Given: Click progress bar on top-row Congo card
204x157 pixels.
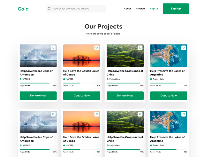Looking at the screenshot, I should (x=82, y=83).
